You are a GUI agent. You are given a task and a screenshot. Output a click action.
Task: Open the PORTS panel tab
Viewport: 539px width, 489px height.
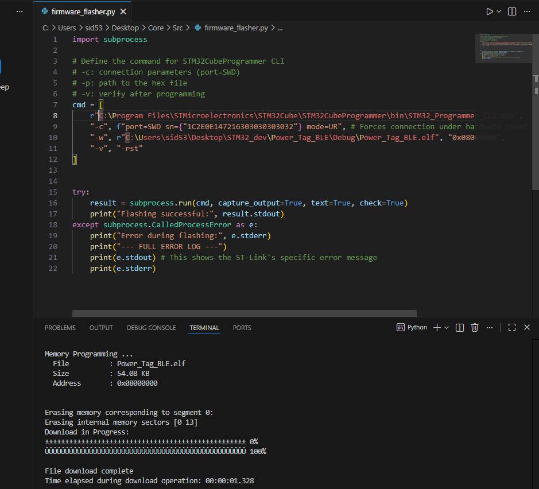242,328
